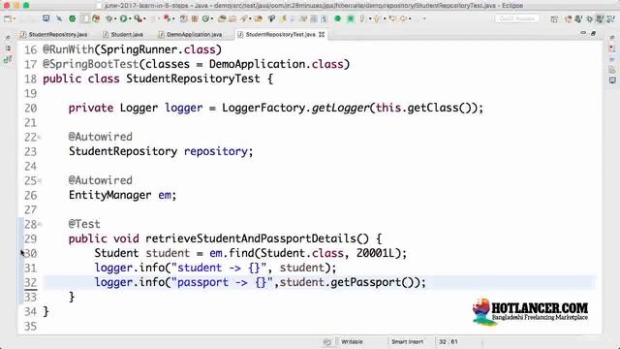Close the StudentRepositoryTest.java tab
This screenshot has height=349, width=620.
coord(322,35)
